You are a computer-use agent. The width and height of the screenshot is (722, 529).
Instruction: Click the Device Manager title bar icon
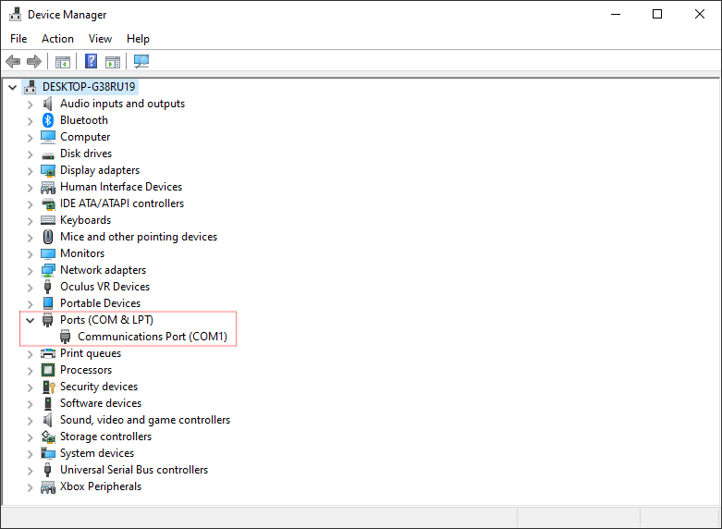(15, 14)
